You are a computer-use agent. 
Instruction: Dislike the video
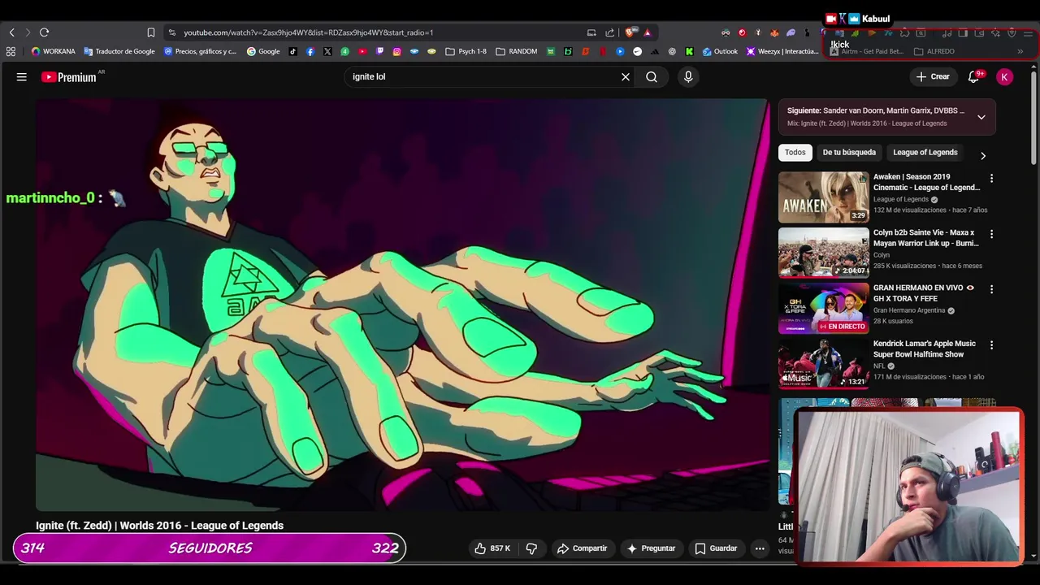531,548
